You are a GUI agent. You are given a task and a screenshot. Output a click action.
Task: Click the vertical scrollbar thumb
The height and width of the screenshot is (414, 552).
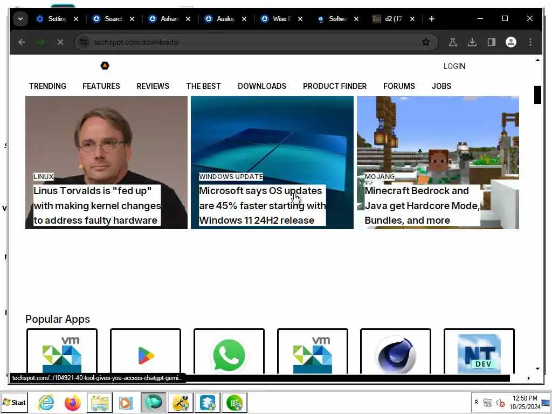pyautogui.click(x=537, y=95)
